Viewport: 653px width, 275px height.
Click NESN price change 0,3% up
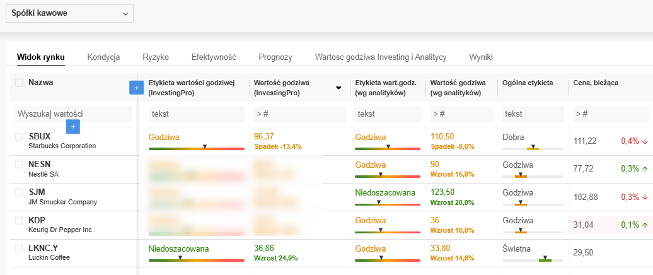coord(635,169)
